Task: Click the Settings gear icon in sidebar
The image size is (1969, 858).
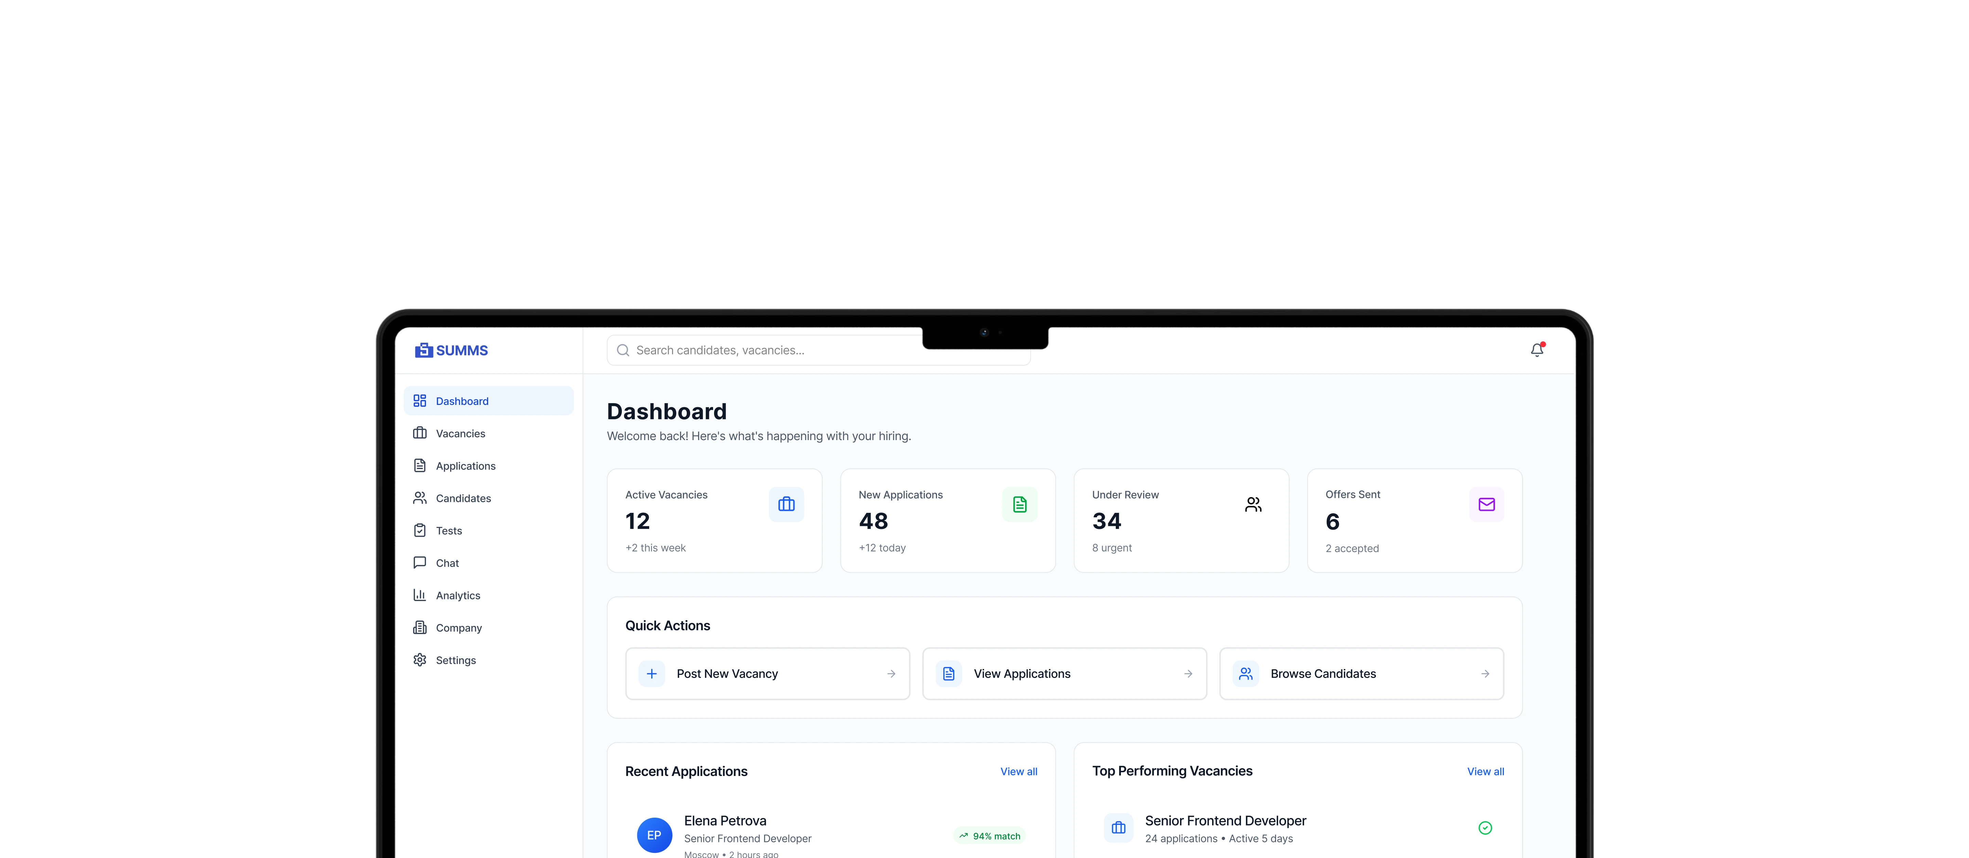Action: (x=420, y=659)
